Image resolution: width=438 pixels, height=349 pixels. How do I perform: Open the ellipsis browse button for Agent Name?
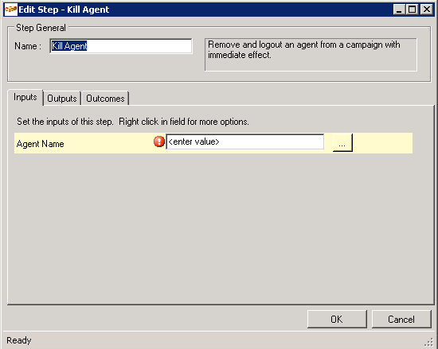[342, 143]
